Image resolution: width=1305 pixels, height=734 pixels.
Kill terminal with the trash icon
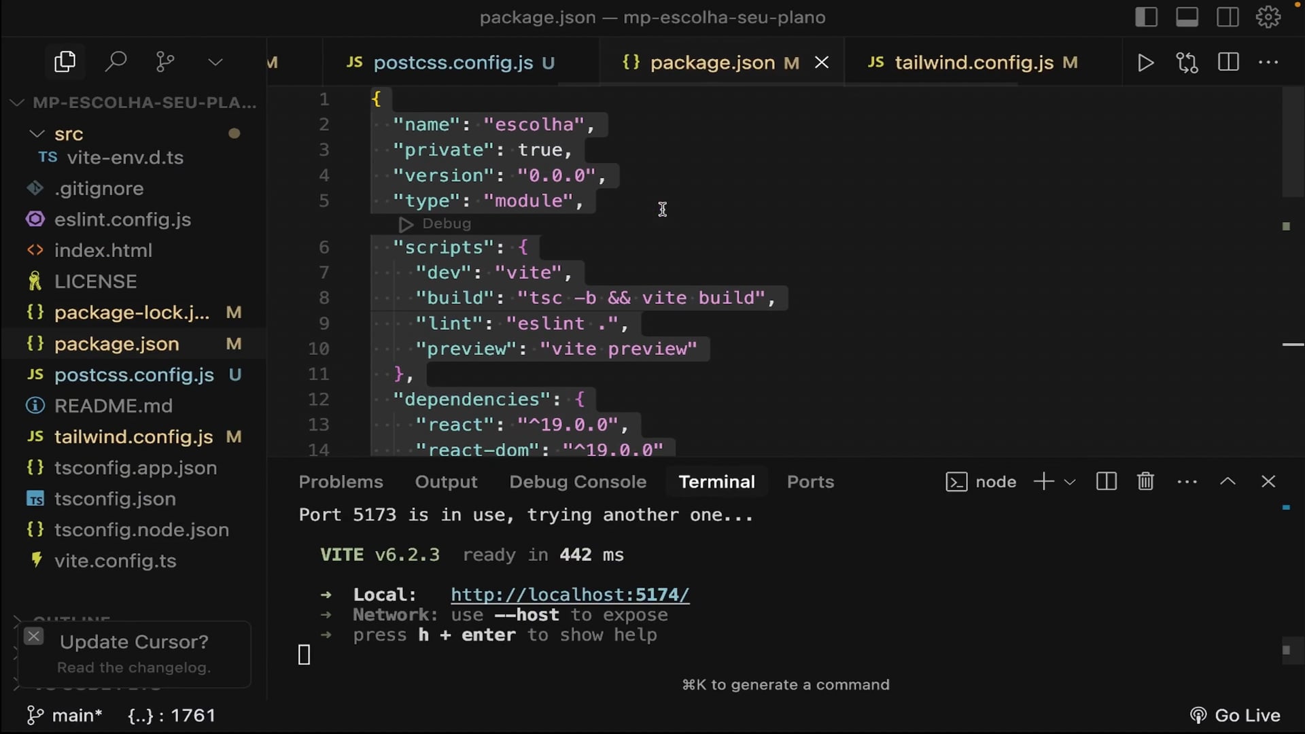(x=1145, y=482)
